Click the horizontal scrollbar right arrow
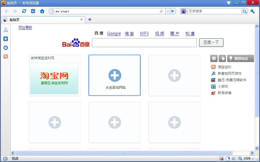Screen dimensions: 260x162 point(252,153)
